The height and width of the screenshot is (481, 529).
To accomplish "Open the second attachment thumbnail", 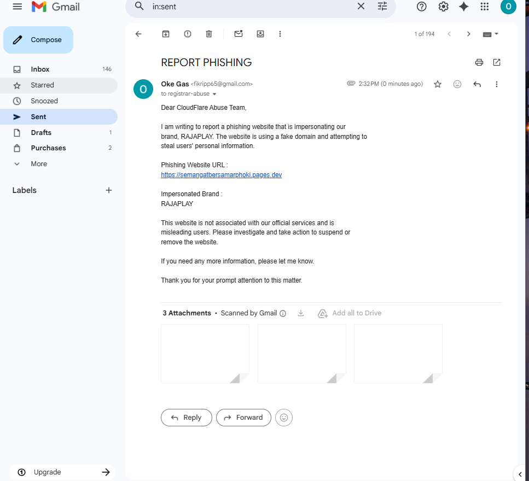I will point(301,354).
